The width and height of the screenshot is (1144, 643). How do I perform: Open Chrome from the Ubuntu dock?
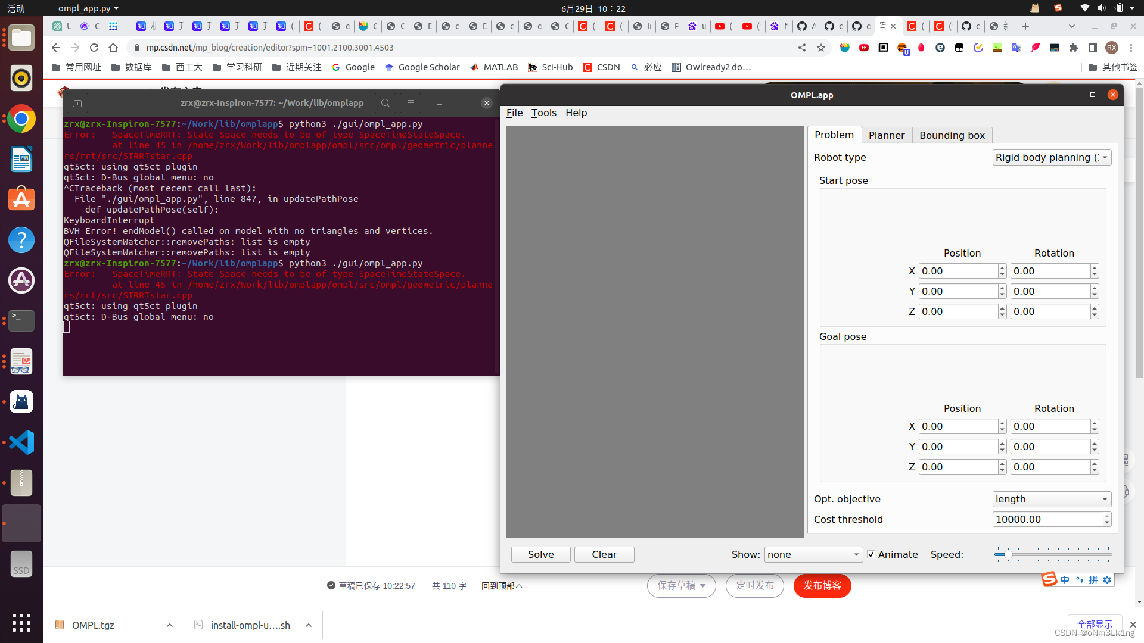21,118
